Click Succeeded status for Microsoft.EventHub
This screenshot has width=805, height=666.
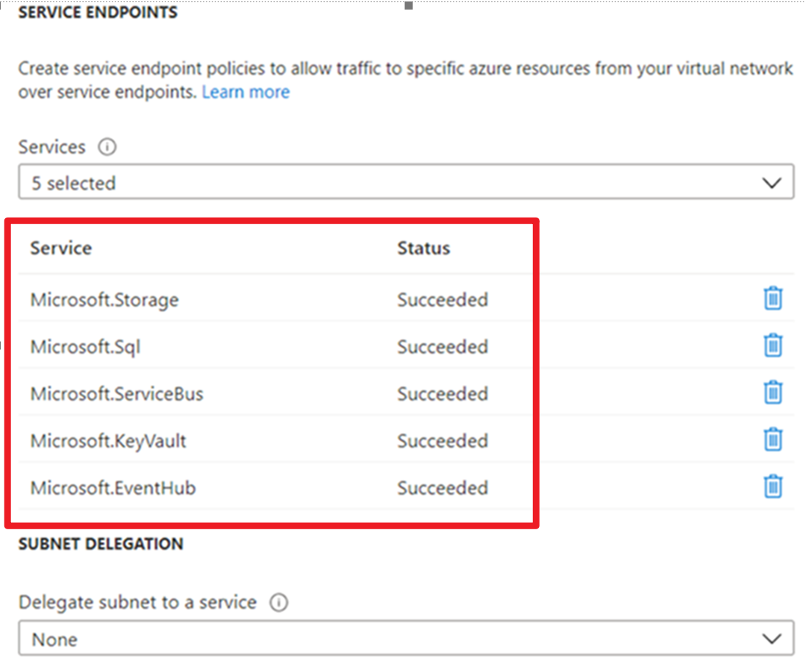443,488
